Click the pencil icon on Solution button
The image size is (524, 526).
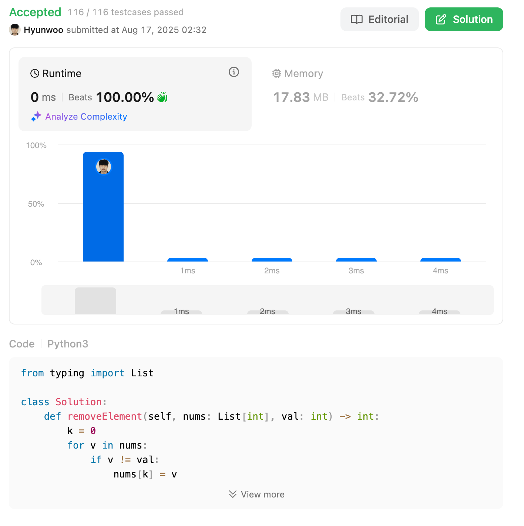[441, 19]
